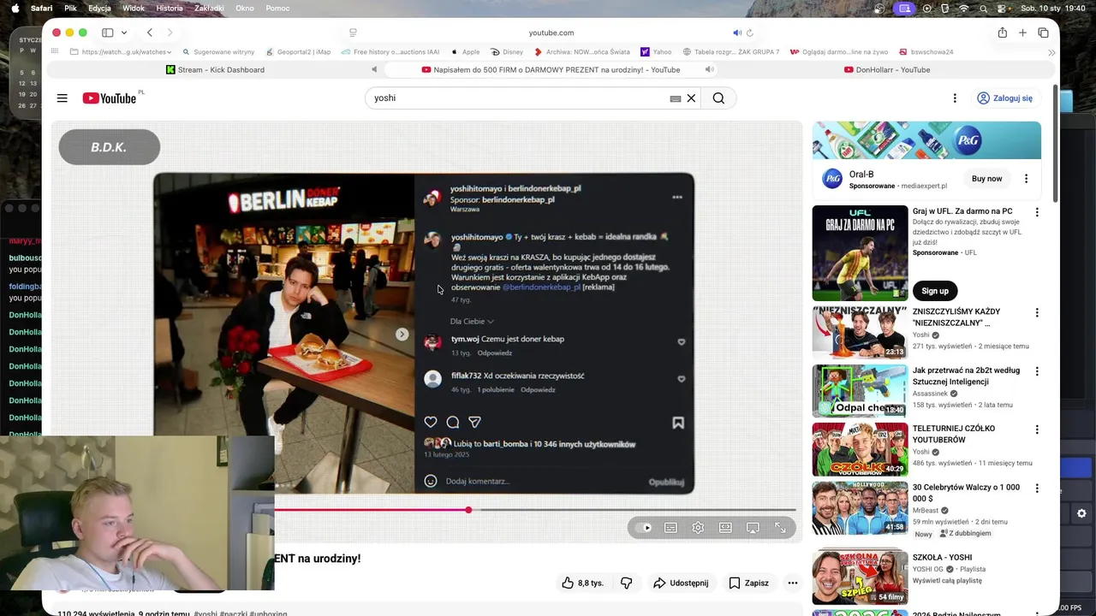1096x616 pixels.
Task: Open the Historia menu in menu bar
Action: point(170,8)
